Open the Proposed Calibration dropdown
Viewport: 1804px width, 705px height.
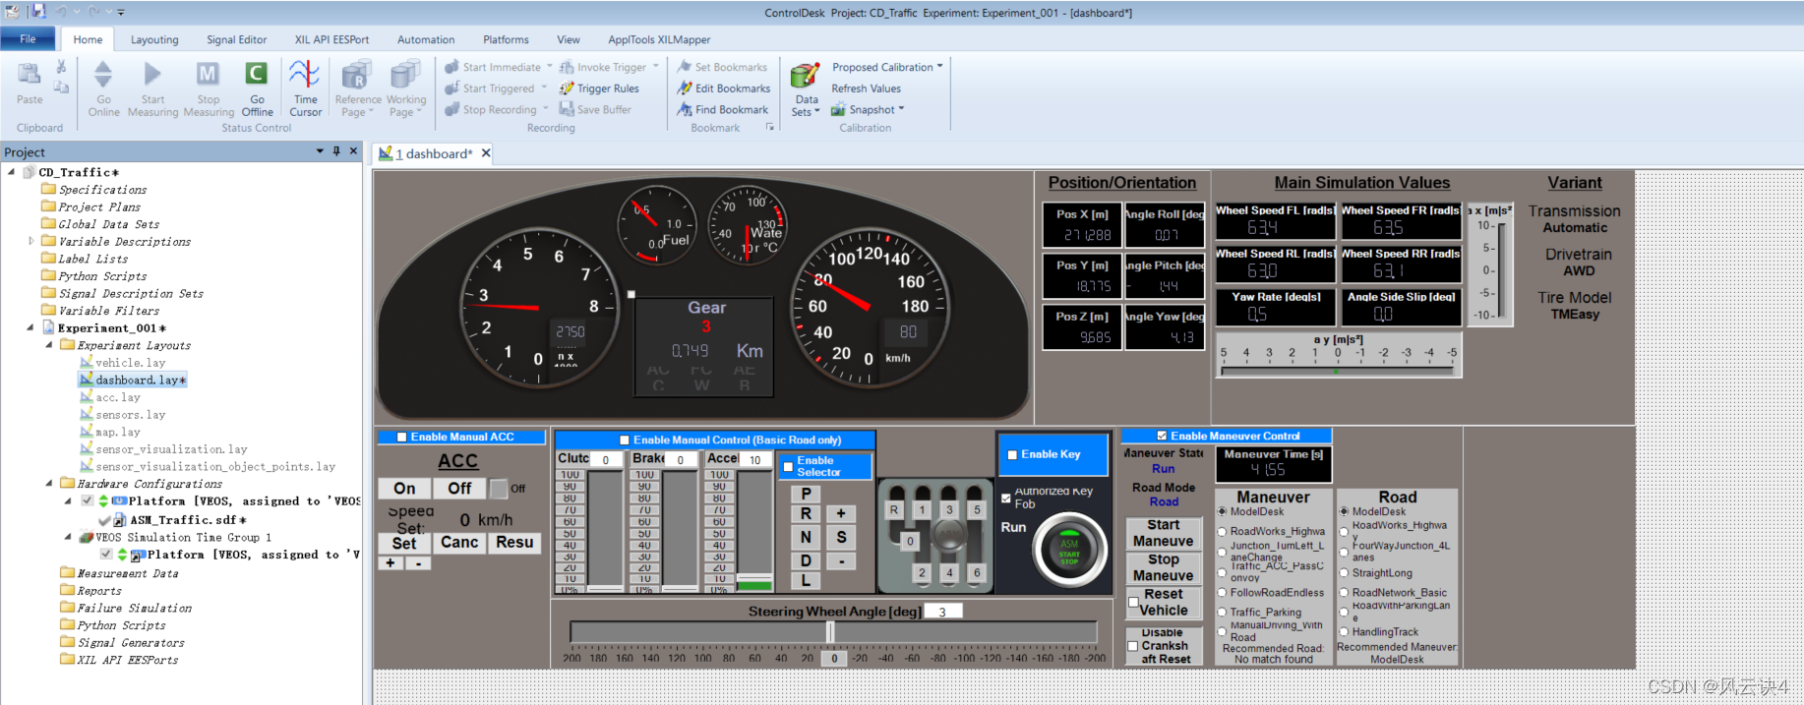(x=887, y=67)
